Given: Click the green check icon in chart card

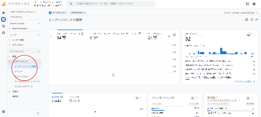Looking at the screenshot, I should pos(174,35).
